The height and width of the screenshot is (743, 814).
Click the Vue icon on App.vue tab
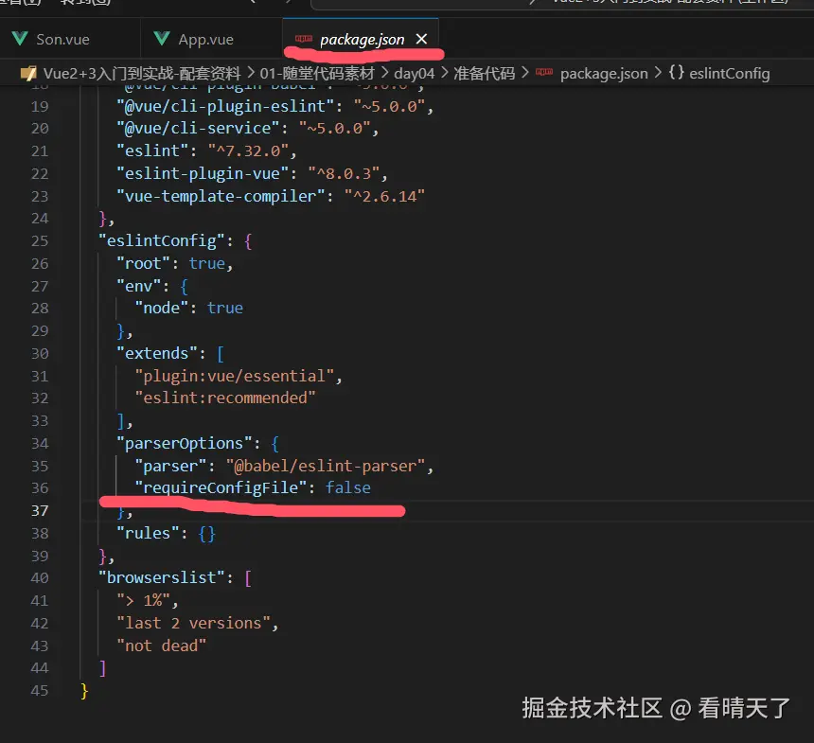[162, 39]
